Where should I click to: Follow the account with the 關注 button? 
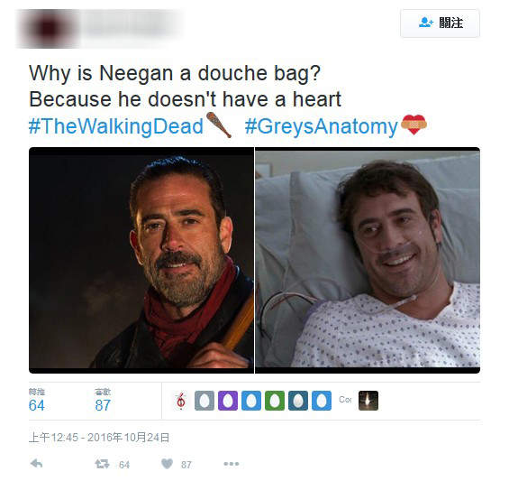440,23
